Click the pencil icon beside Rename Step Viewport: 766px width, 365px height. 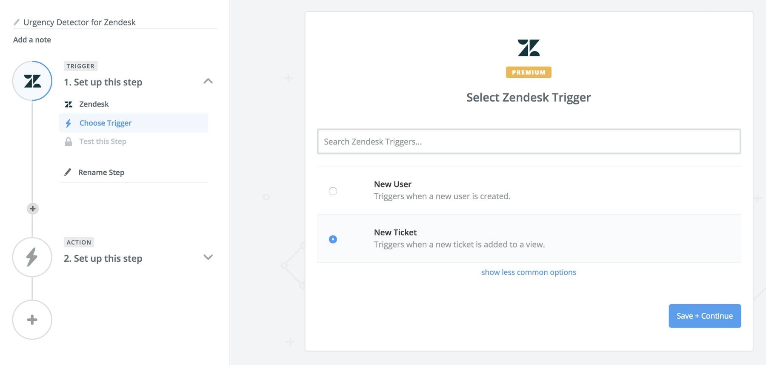click(68, 172)
